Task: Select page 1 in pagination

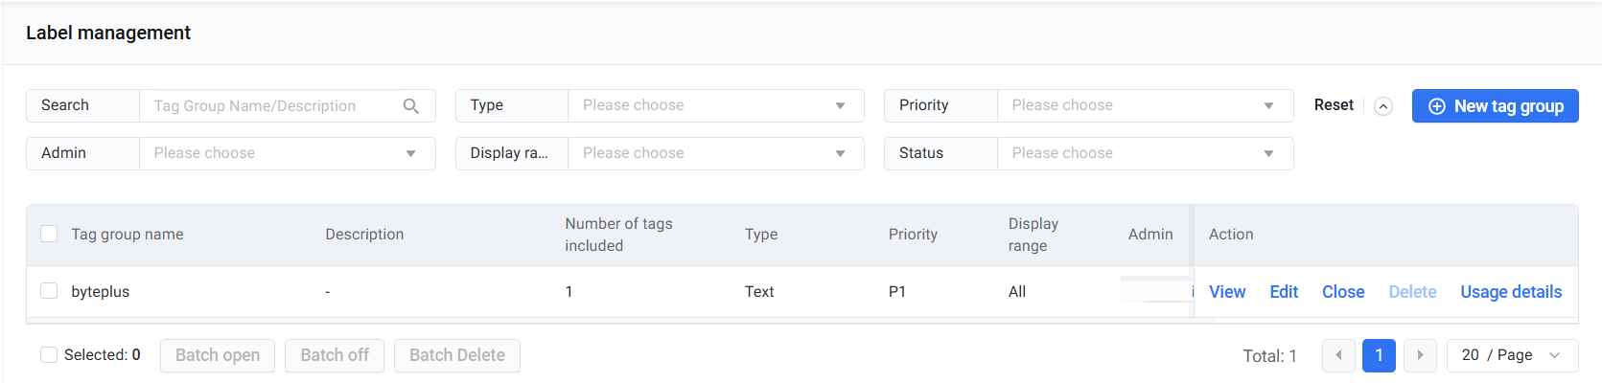Action: click(x=1379, y=355)
